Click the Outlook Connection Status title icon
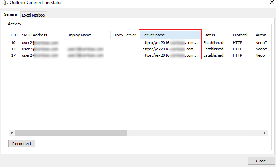Screen dimensions: 276x168 (4, 3)
